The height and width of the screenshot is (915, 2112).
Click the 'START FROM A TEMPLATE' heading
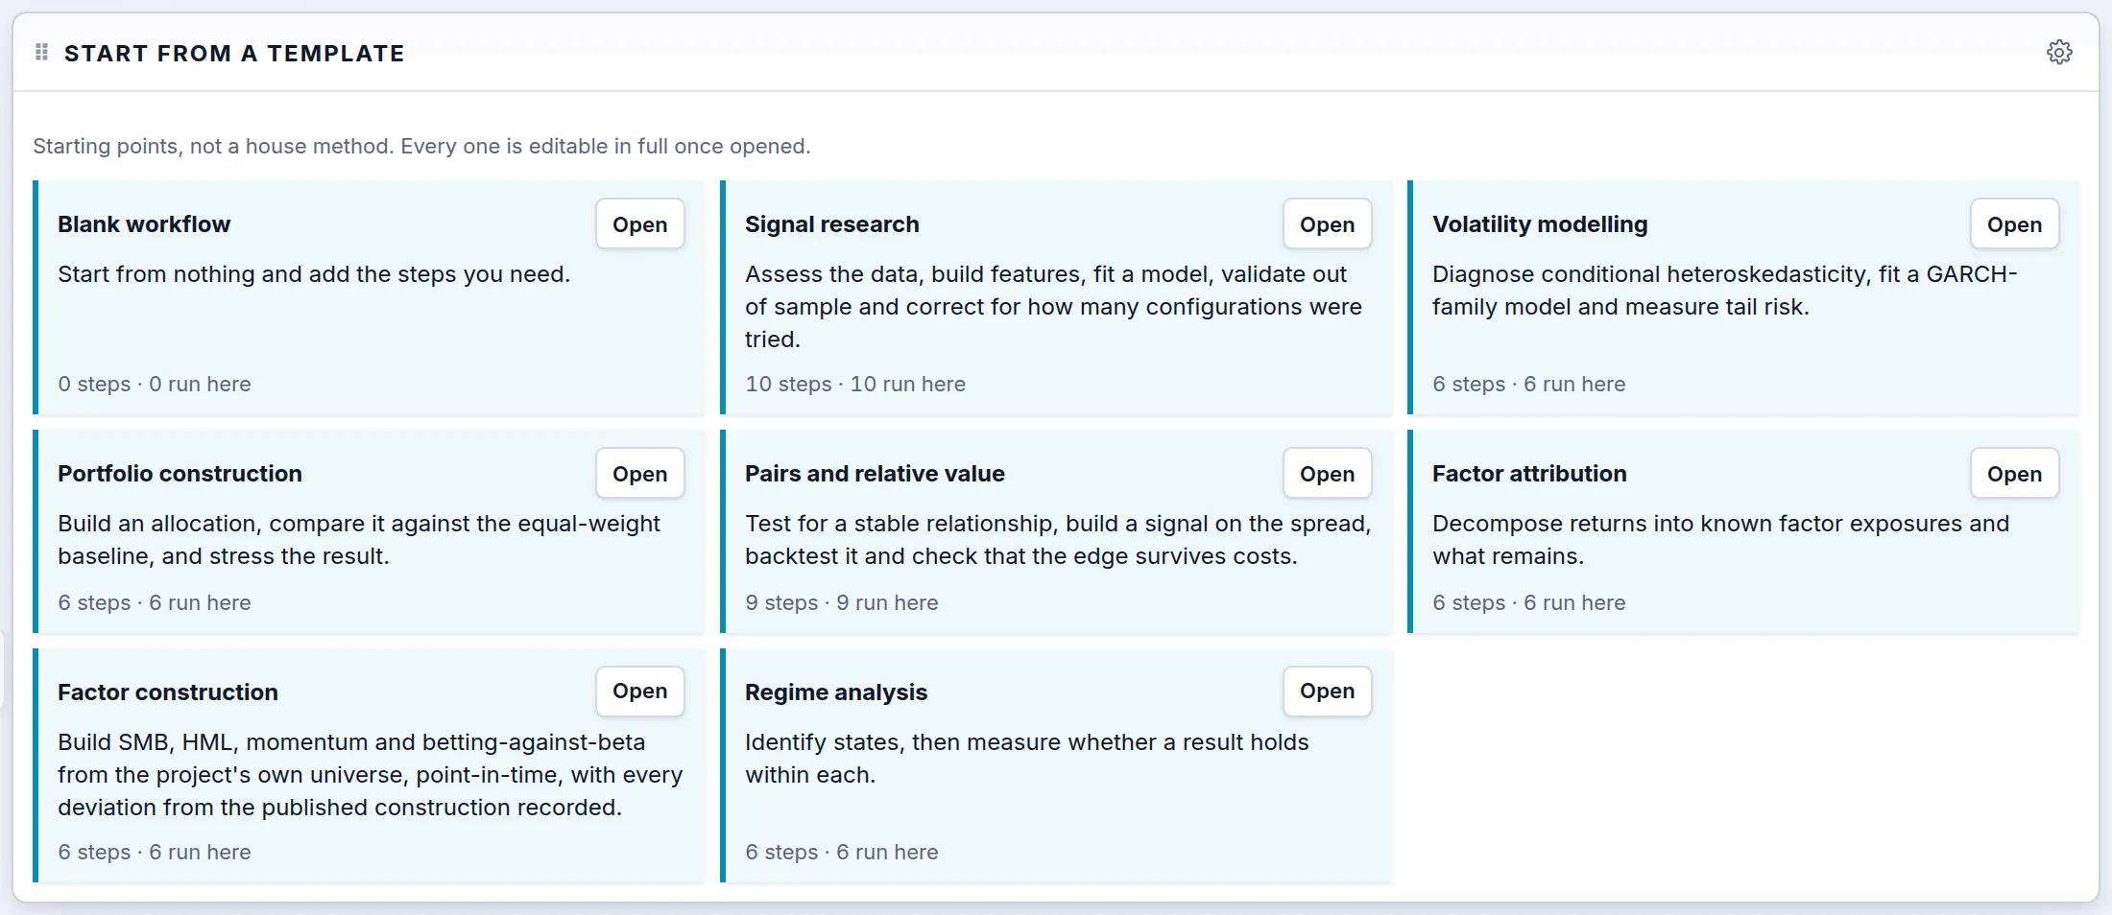[x=234, y=54]
